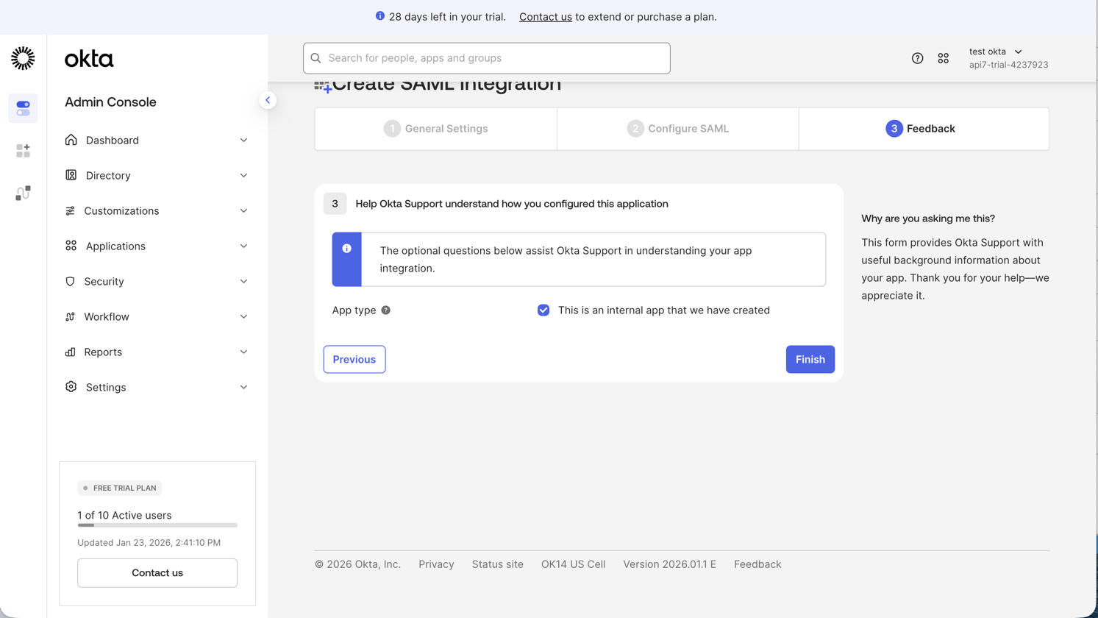Select the Admin Console icon in left rail
The width and height of the screenshot is (1098, 618).
click(x=23, y=108)
